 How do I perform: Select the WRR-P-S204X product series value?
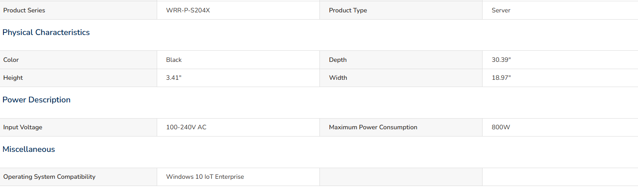pos(188,10)
